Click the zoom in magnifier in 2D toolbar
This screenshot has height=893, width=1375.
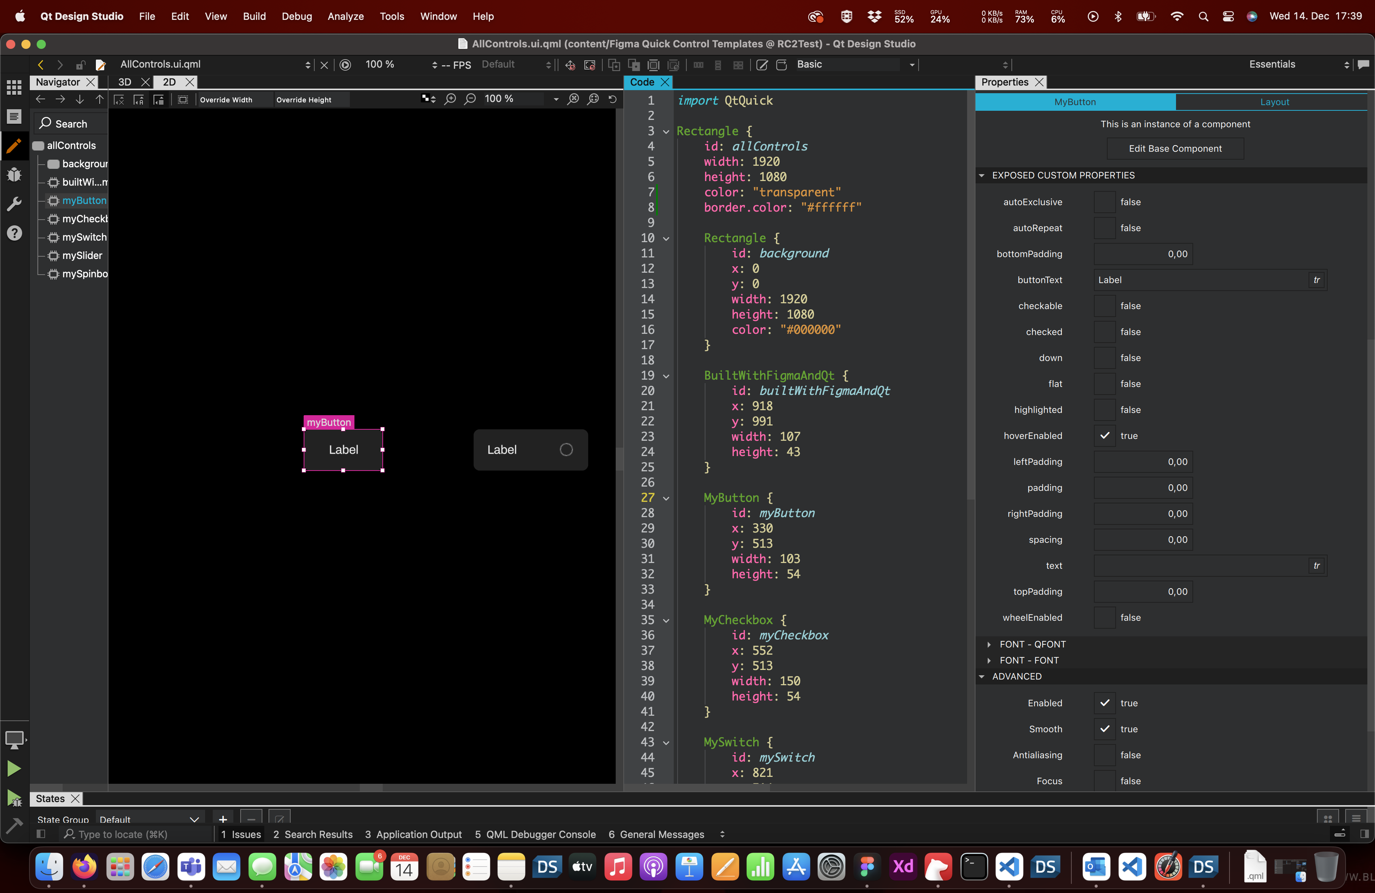450,99
